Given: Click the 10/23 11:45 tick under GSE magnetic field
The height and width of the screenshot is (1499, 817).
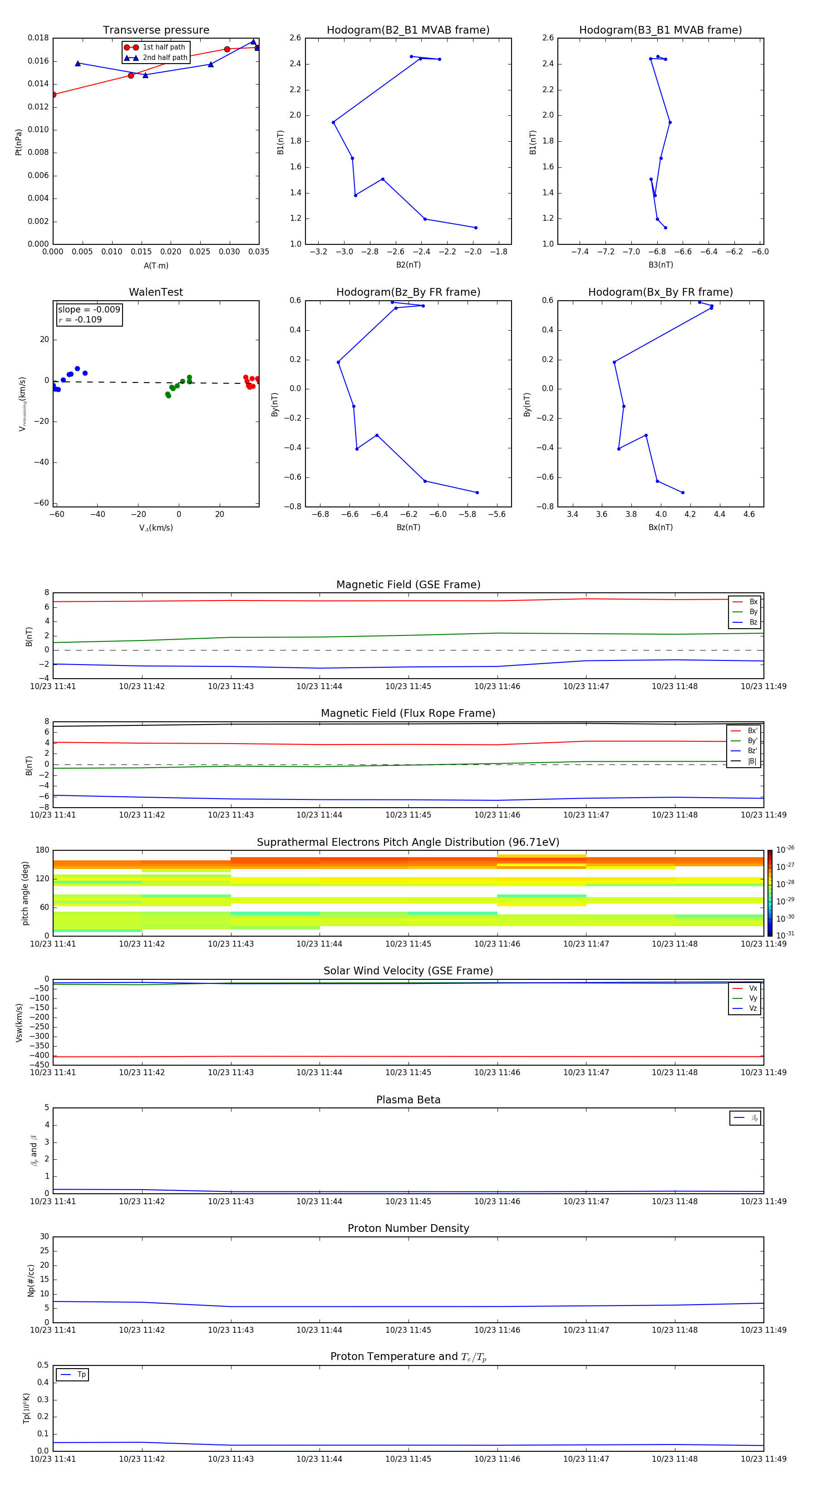Looking at the screenshot, I should [x=408, y=687].
